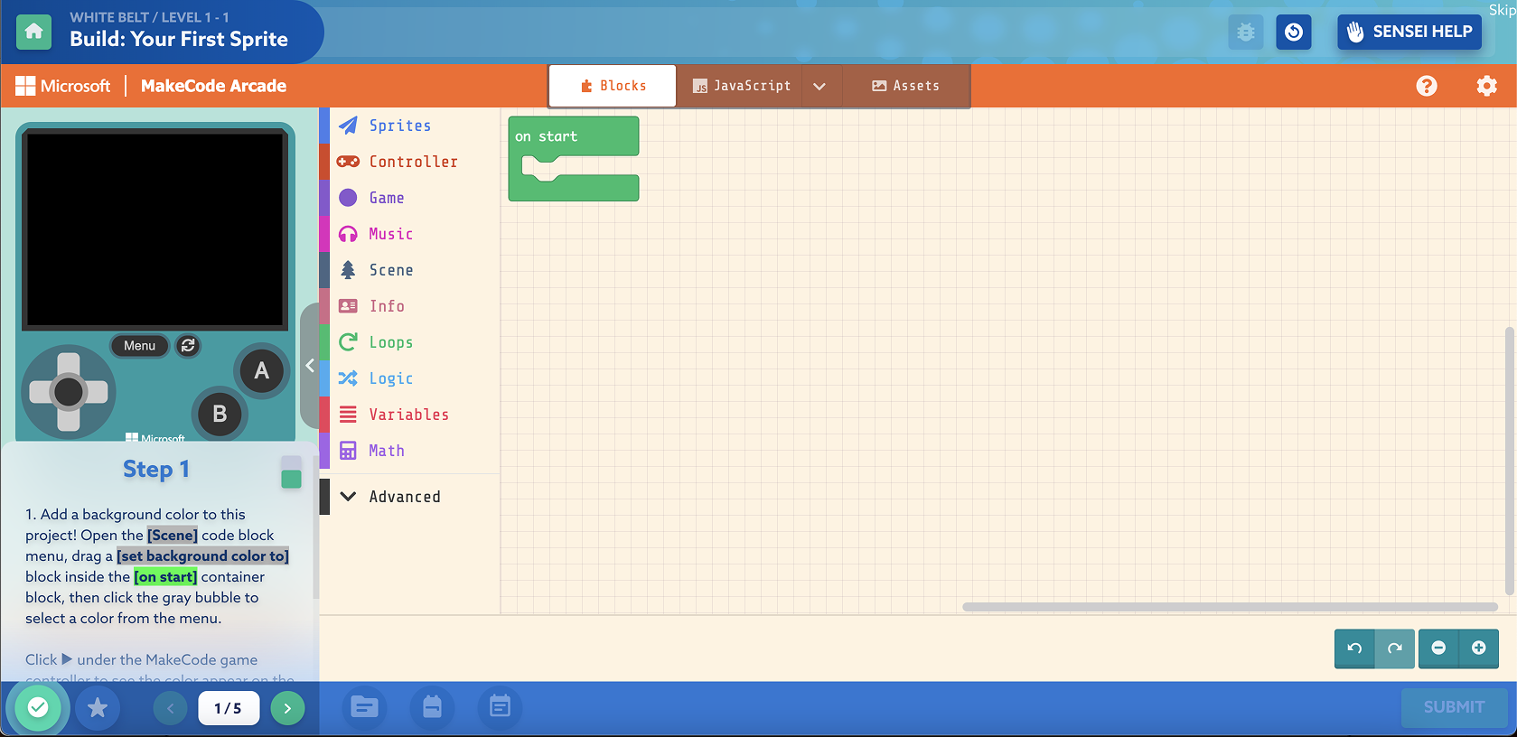Click the green square beside Step 1

tap(291, 479)
